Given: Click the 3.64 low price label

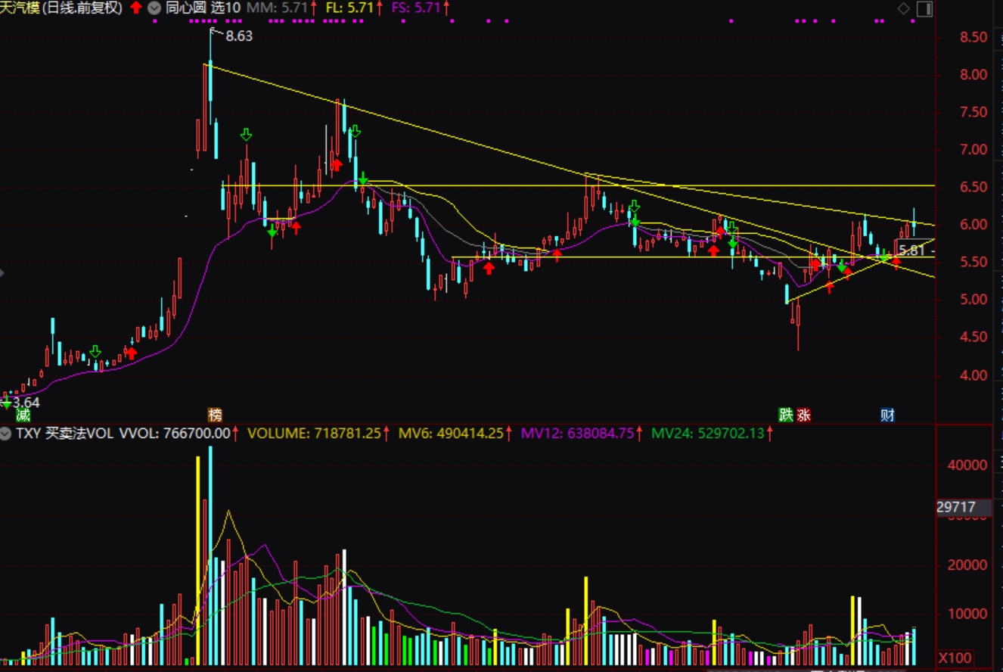Looking at the screenshot, I should (26, 402).
